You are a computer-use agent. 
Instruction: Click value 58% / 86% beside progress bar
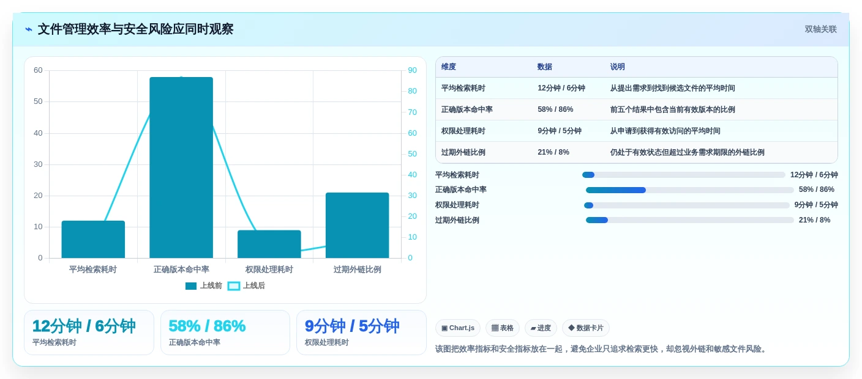click(x=817, y=189)
